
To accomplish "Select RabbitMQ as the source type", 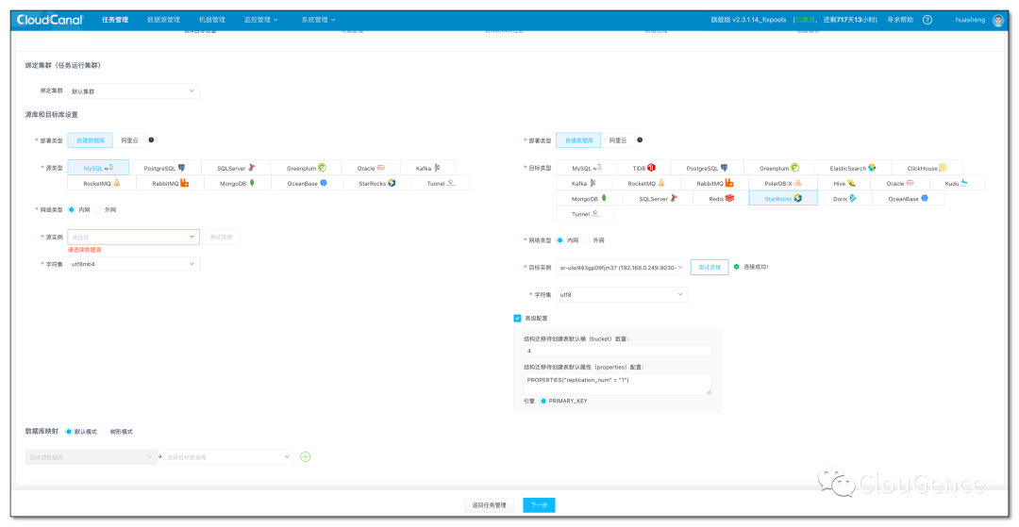I will coord(170,183).
